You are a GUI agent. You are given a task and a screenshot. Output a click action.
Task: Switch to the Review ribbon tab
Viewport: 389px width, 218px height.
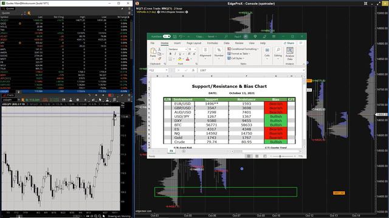[239, 43]
